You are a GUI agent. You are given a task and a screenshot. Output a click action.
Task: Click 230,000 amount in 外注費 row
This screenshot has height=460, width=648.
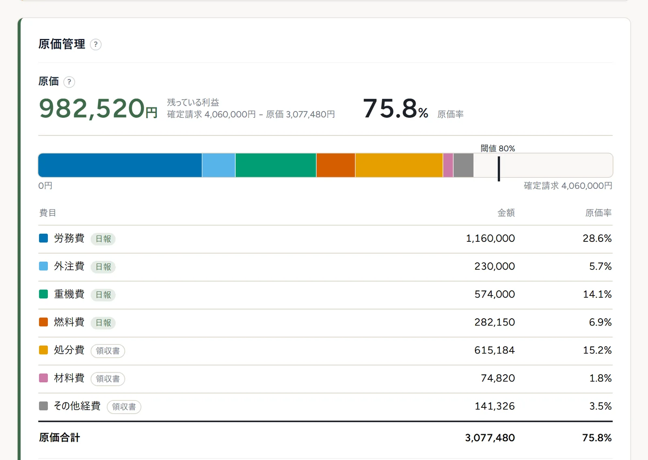pyautogui.click(x=495, y=266)
